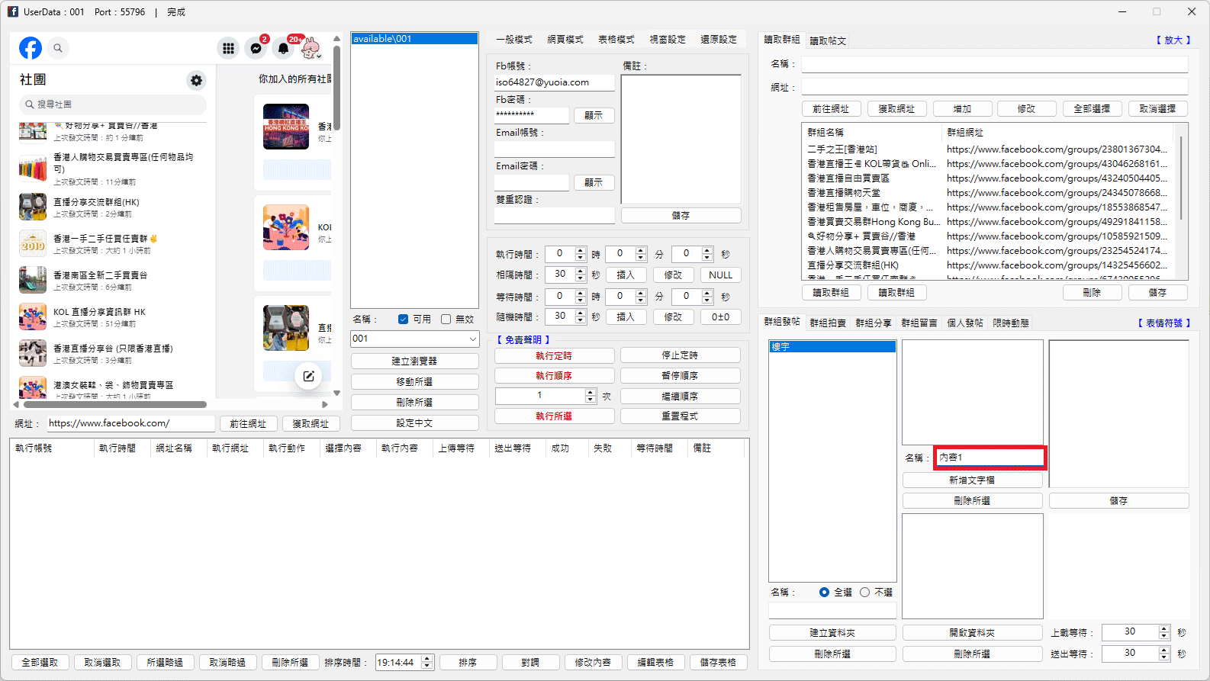Viewport: 1210px width, 681px height.
Task: Switch to the 表格模式 tab
Action: pyautogui.click(x=616, y=40)
